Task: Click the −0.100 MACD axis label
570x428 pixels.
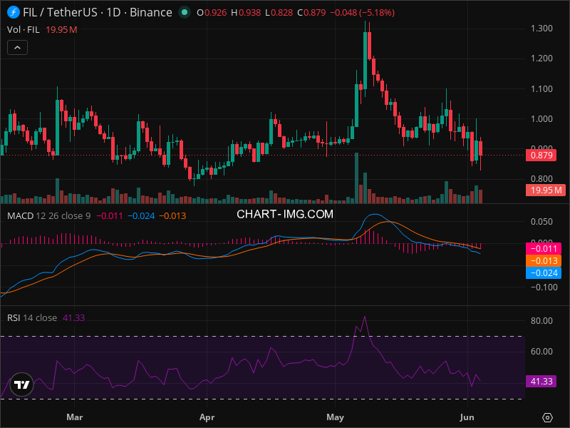Action: coord(544,287)
